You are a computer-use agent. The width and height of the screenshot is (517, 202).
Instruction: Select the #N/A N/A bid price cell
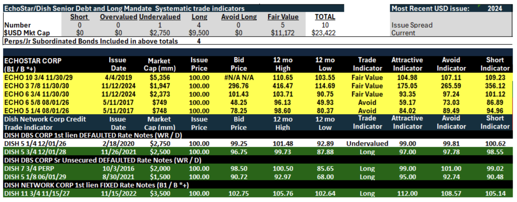point(239,77)
